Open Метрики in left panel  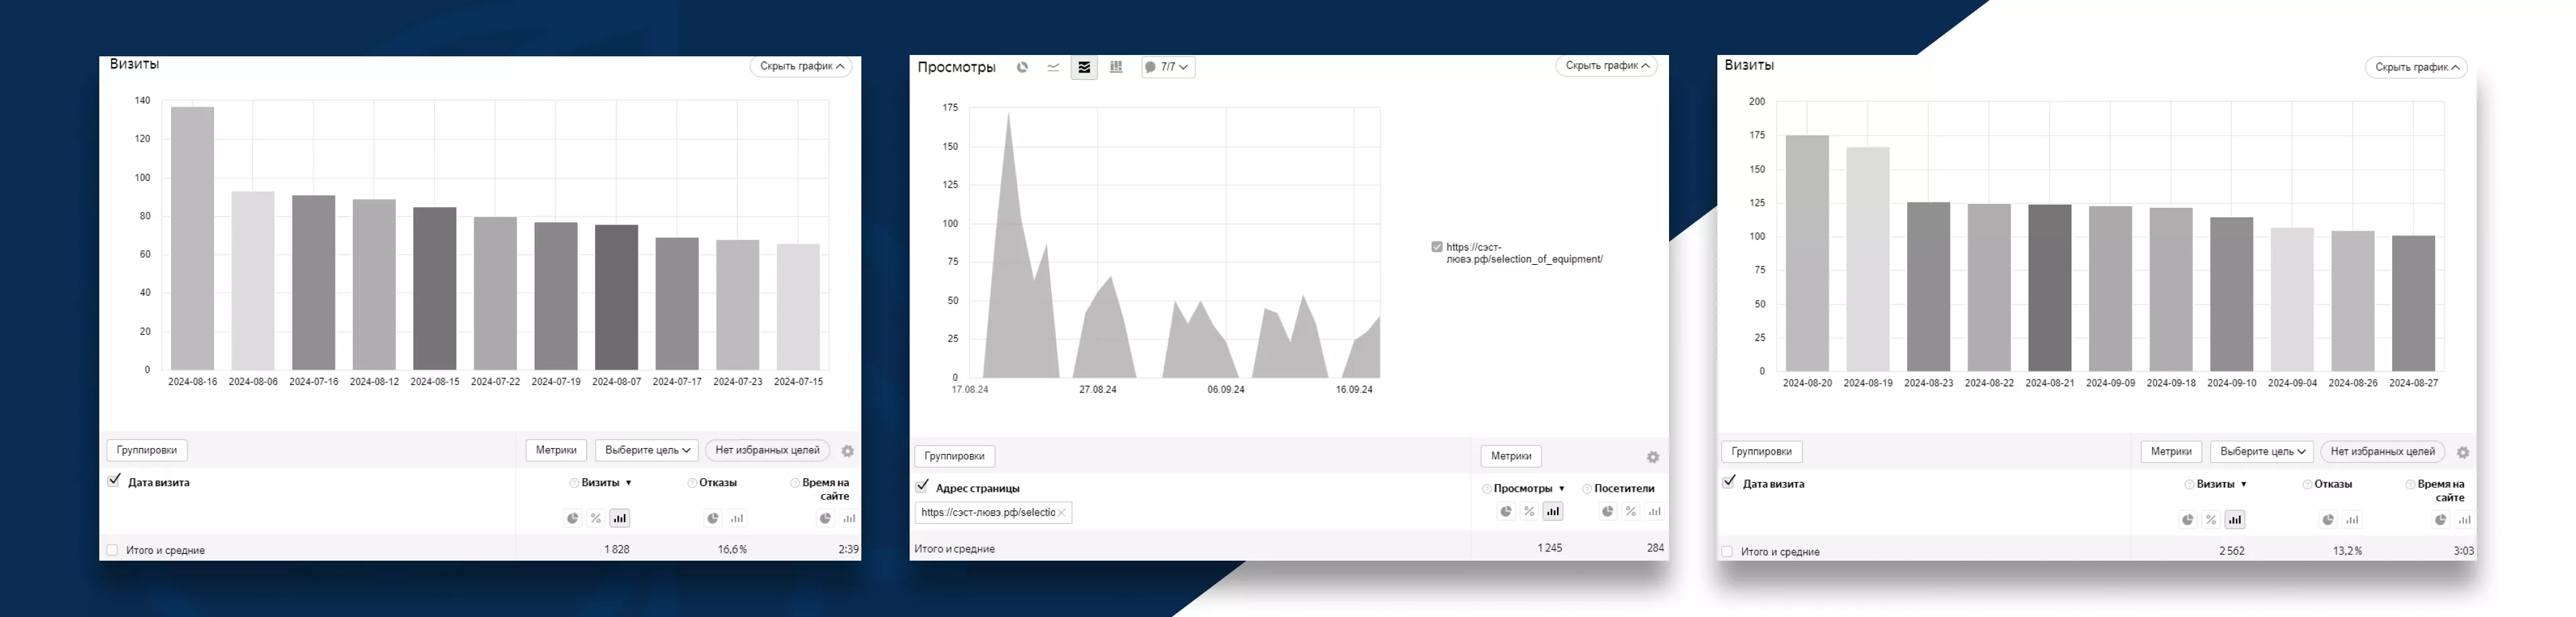[556, 450]
